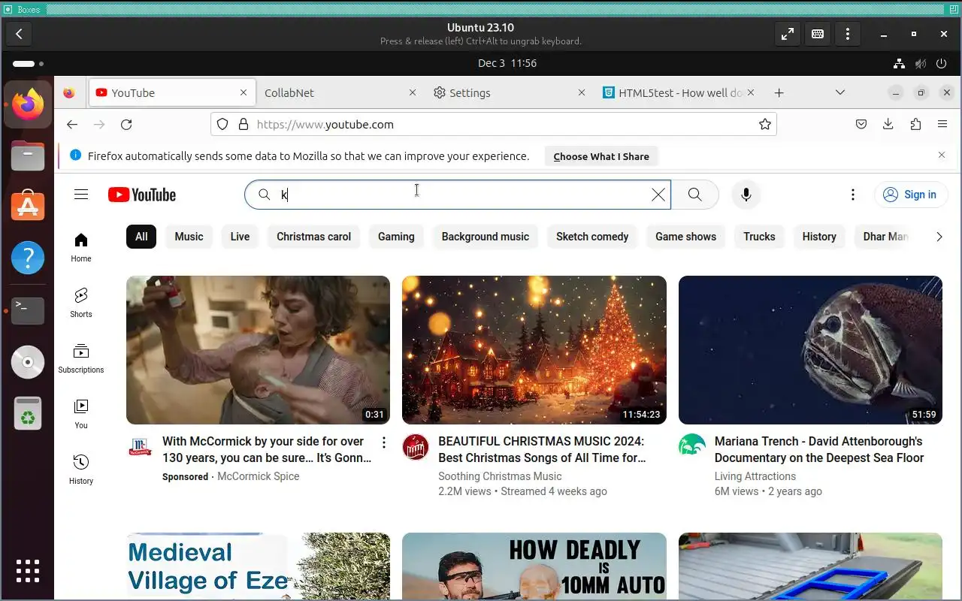This screenshot has width=962, height=601.
Task: Clear the search box with X
Action: (x=658, y=195)
